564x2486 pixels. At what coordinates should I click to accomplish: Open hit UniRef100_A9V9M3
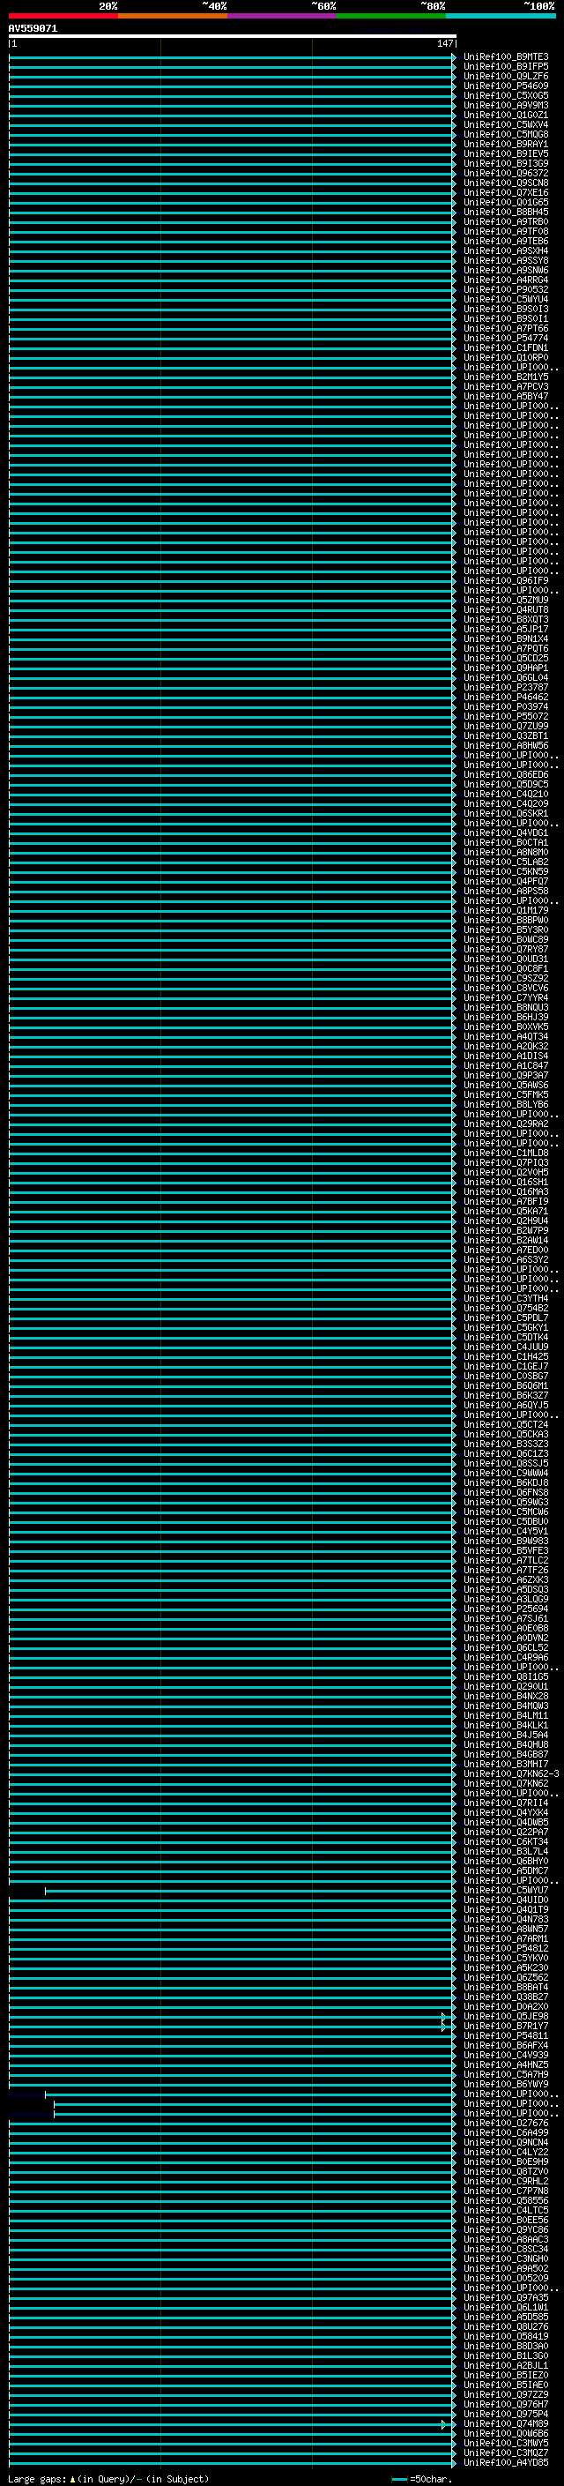pyautogui.click(x=506, y=105)
